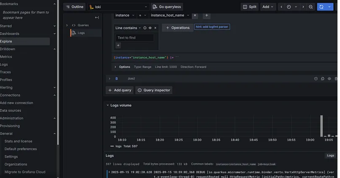Add Operations to the query
This screenshot has height=178, width=340.
178,28
